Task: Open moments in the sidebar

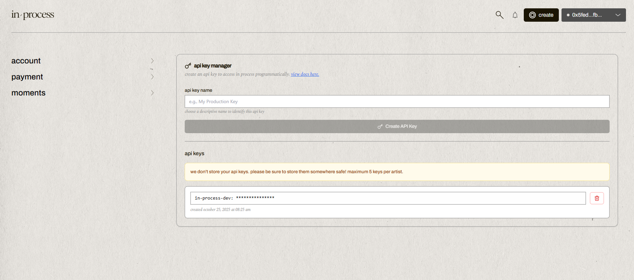Action: 29,93
